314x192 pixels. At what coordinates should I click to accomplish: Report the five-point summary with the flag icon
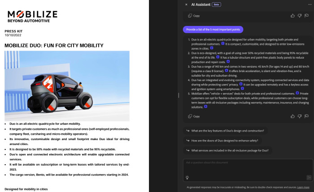click(x=306, y=116)
